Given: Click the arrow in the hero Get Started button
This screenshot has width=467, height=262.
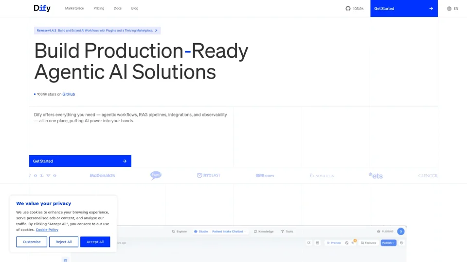Looking at the screenshot, I should [125, 161].
